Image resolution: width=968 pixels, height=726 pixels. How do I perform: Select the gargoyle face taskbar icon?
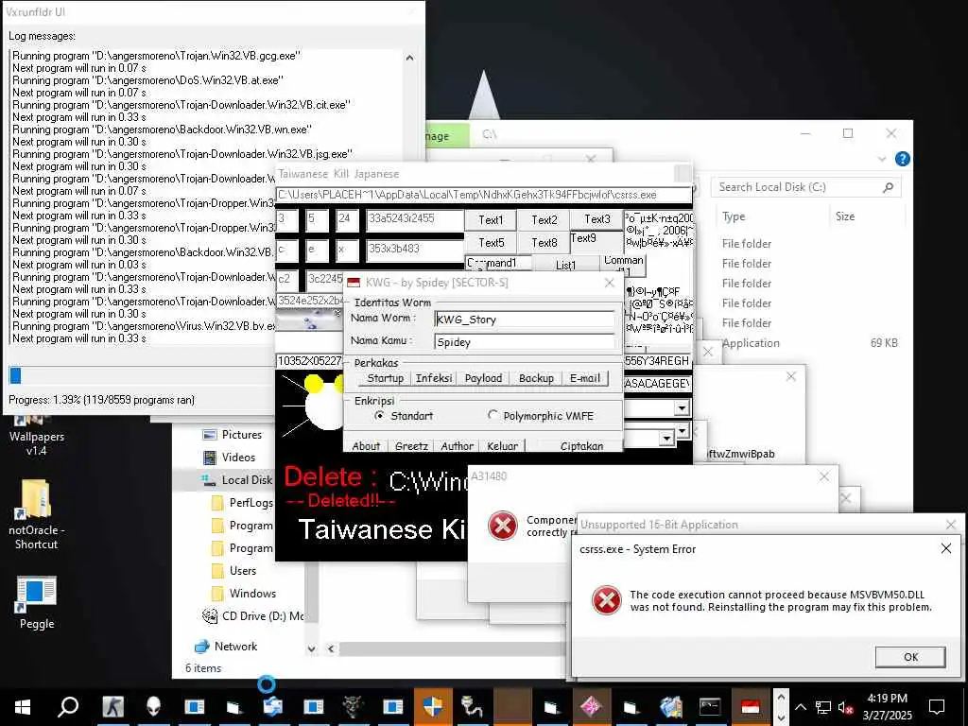[x=354, y=706]
